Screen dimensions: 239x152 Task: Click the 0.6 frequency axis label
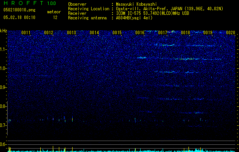point(3,144)
